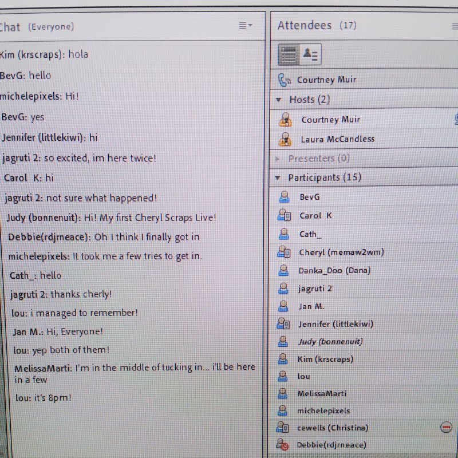Click message 'jagruti 2: not sure what happened!'

(81, 198)
